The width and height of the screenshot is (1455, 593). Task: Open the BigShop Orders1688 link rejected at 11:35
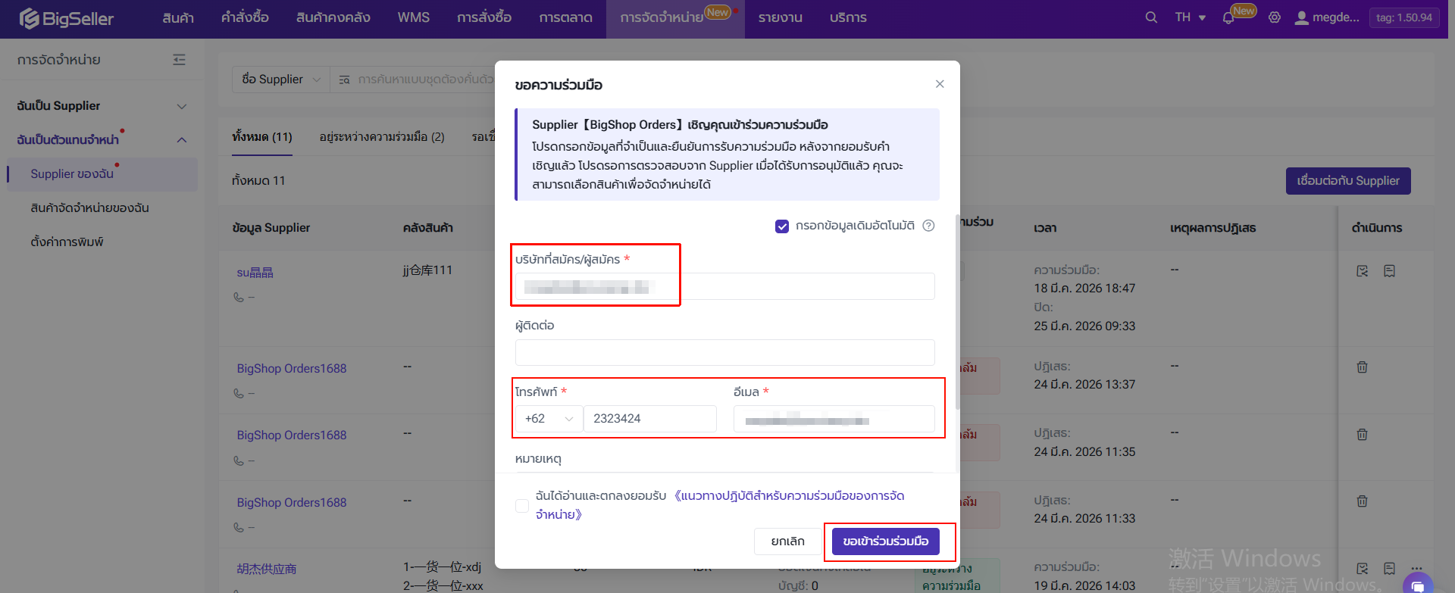[292, 435]
